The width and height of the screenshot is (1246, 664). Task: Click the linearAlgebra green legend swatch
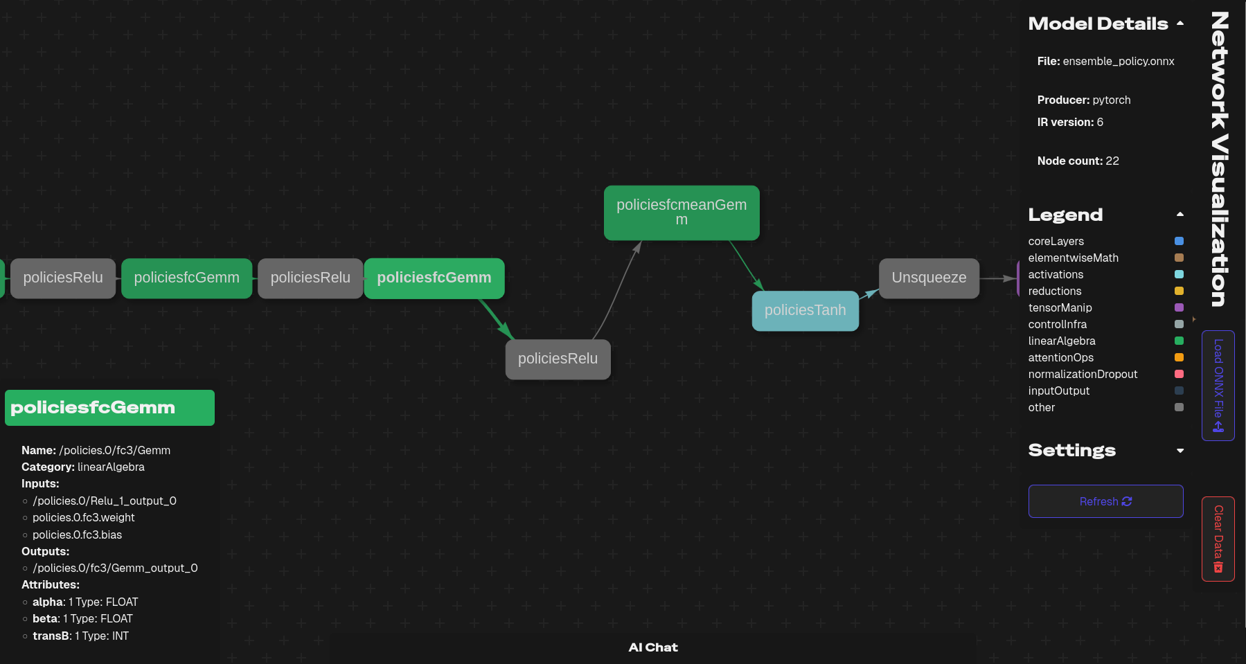click(1179, 341)
